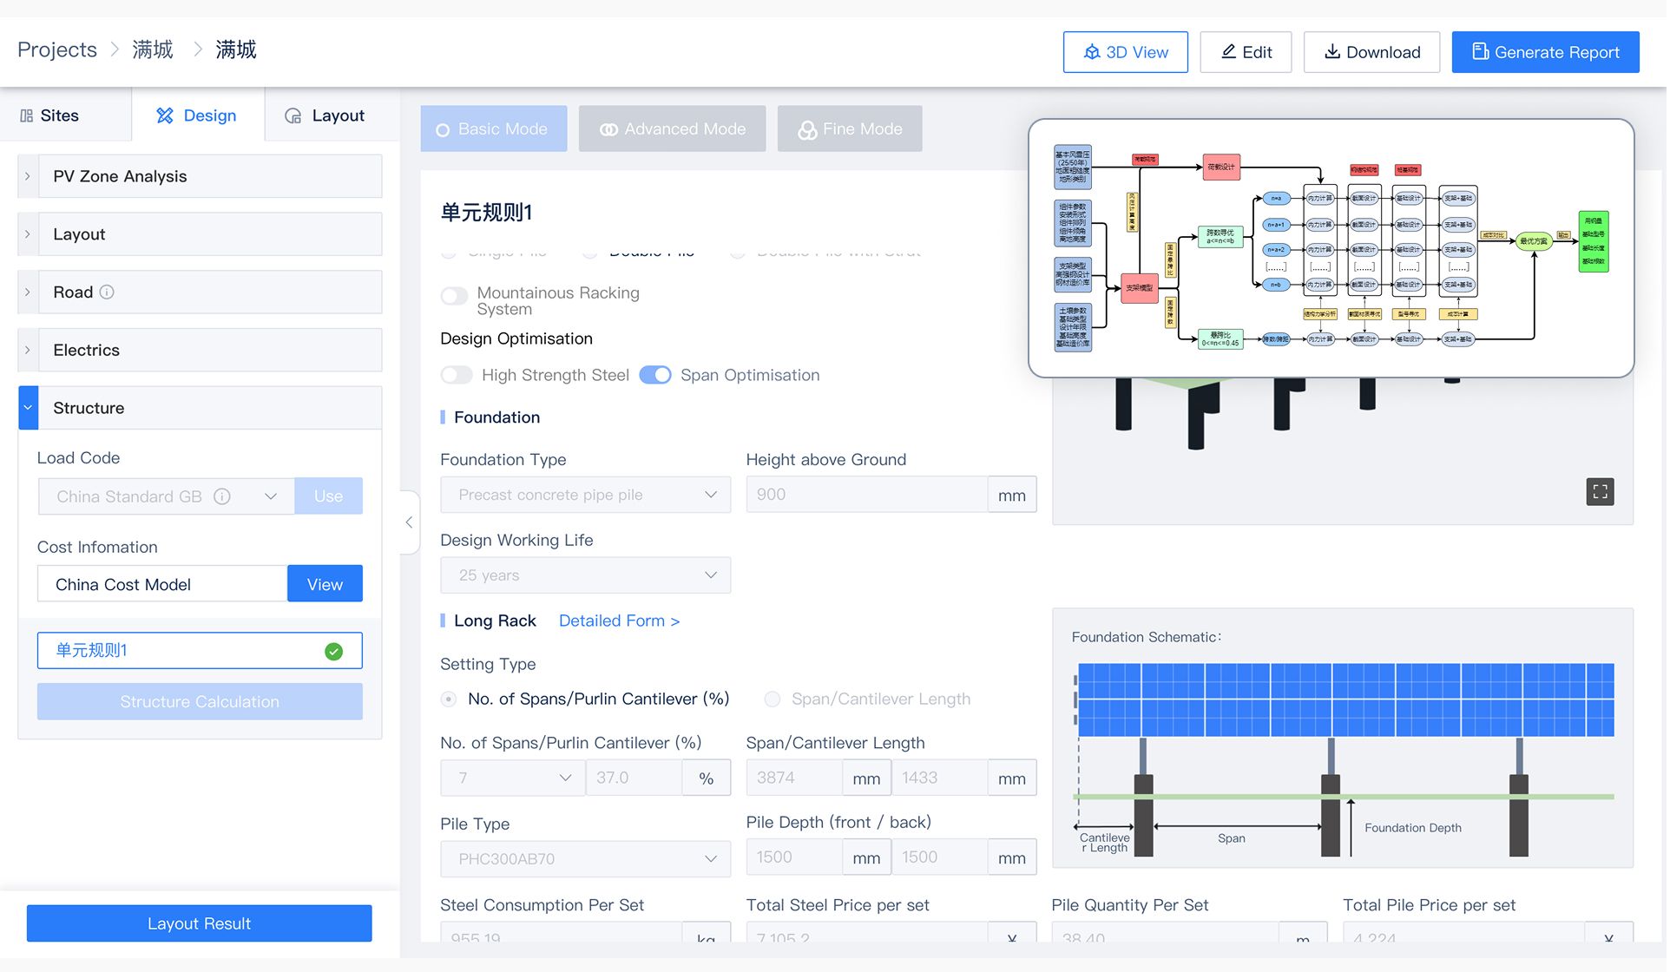
Task: Switch to the Layout tab
Action: pos(325,115)
